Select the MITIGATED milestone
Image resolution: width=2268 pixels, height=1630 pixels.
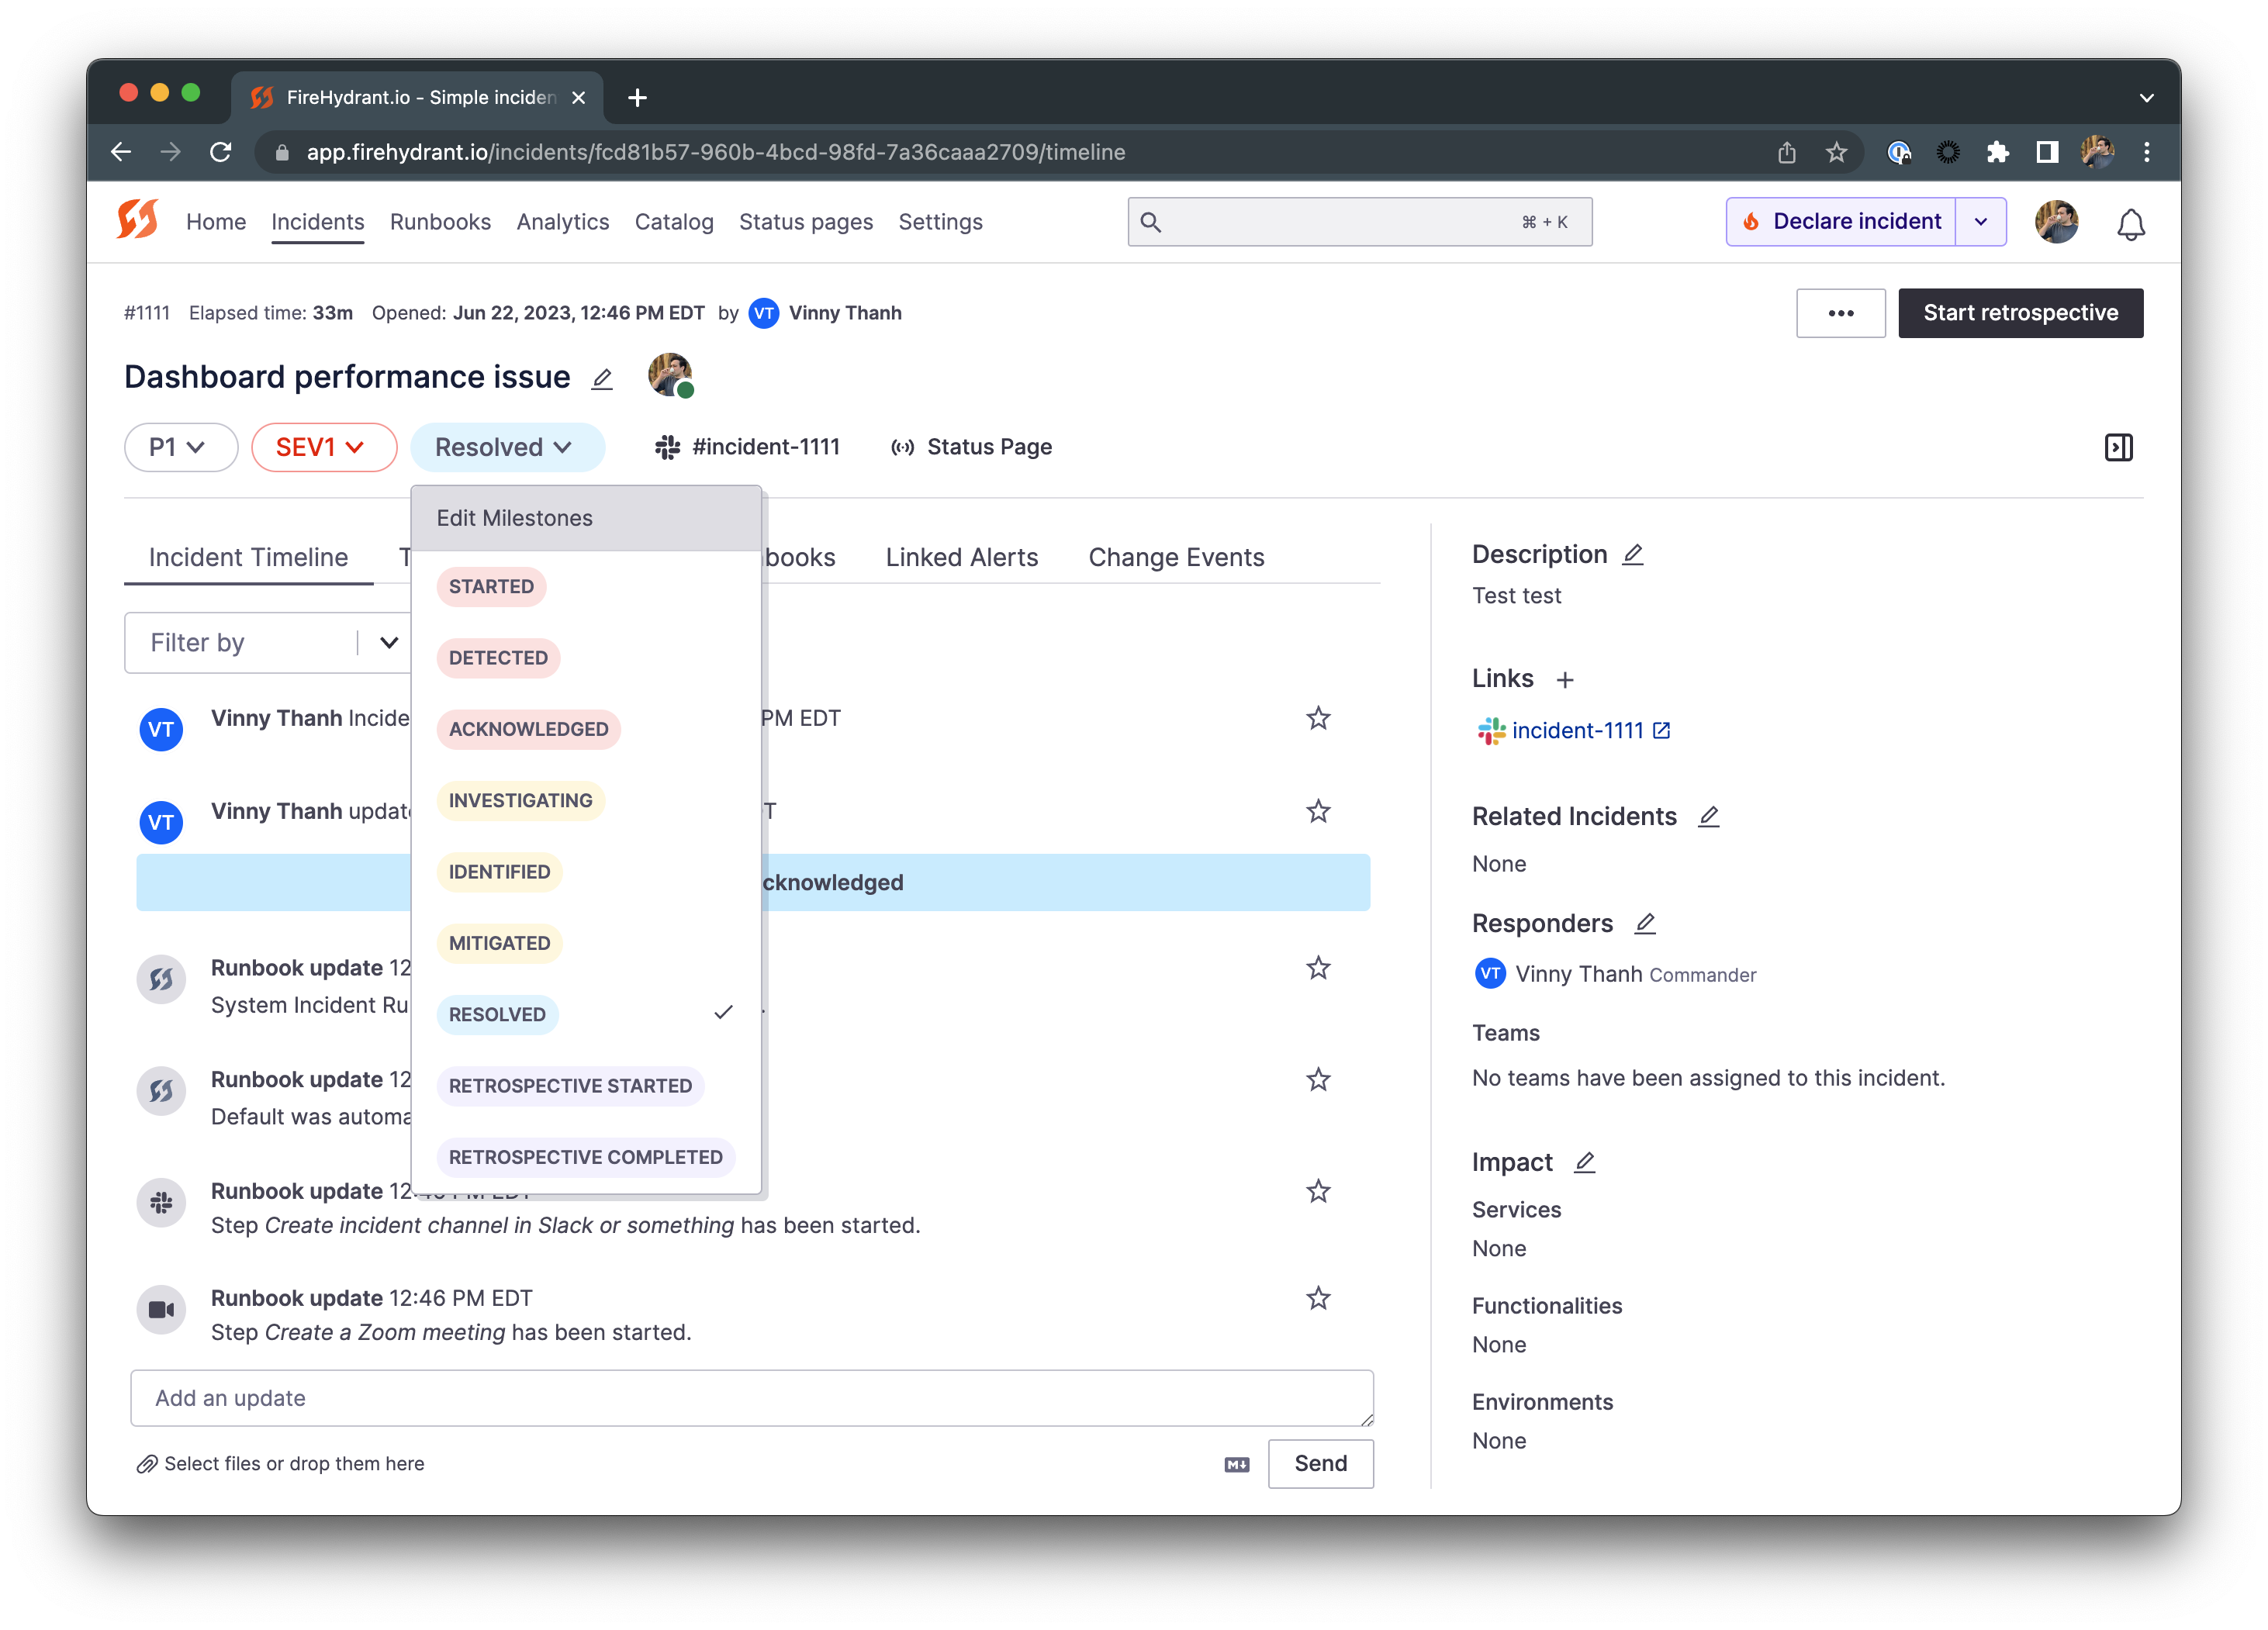pyautogui.click(x=499, y=943)
